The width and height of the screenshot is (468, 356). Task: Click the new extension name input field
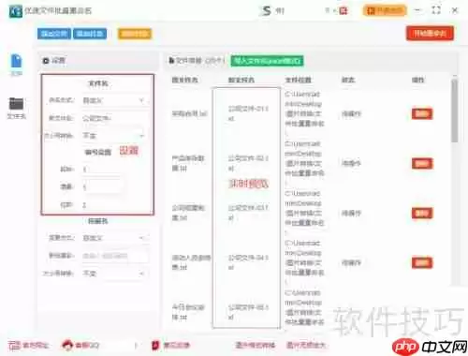click(x=114, y=256)
